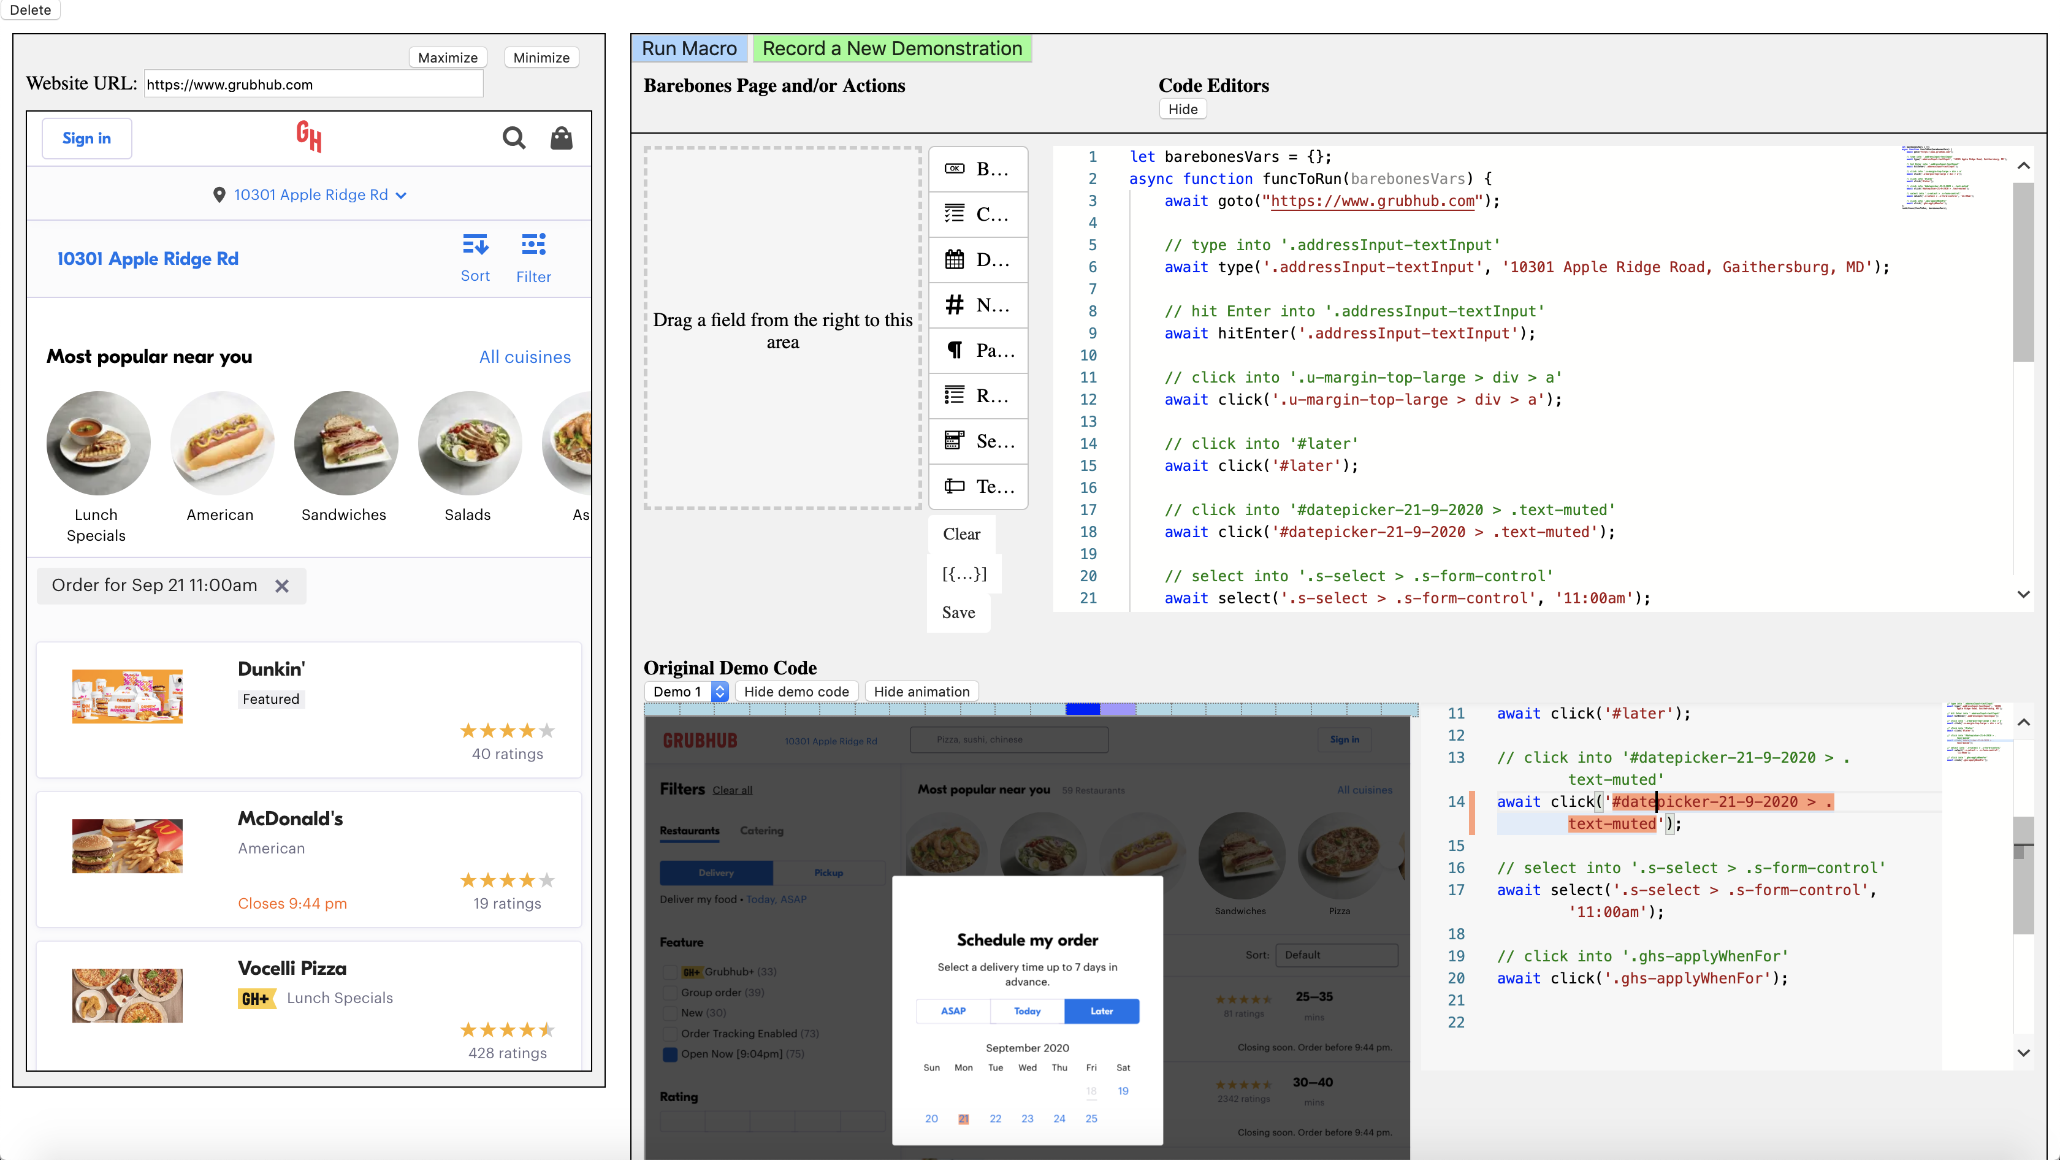The width and height of the screenshot is (2060, 1160).
Task: Check Order Tracking Enabled in demo animation
Action: tap(669, 1034)
